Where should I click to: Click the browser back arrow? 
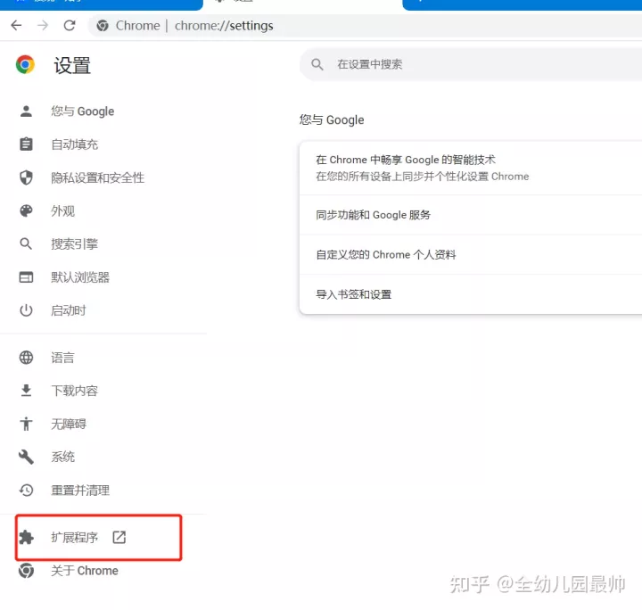point(16,25)
